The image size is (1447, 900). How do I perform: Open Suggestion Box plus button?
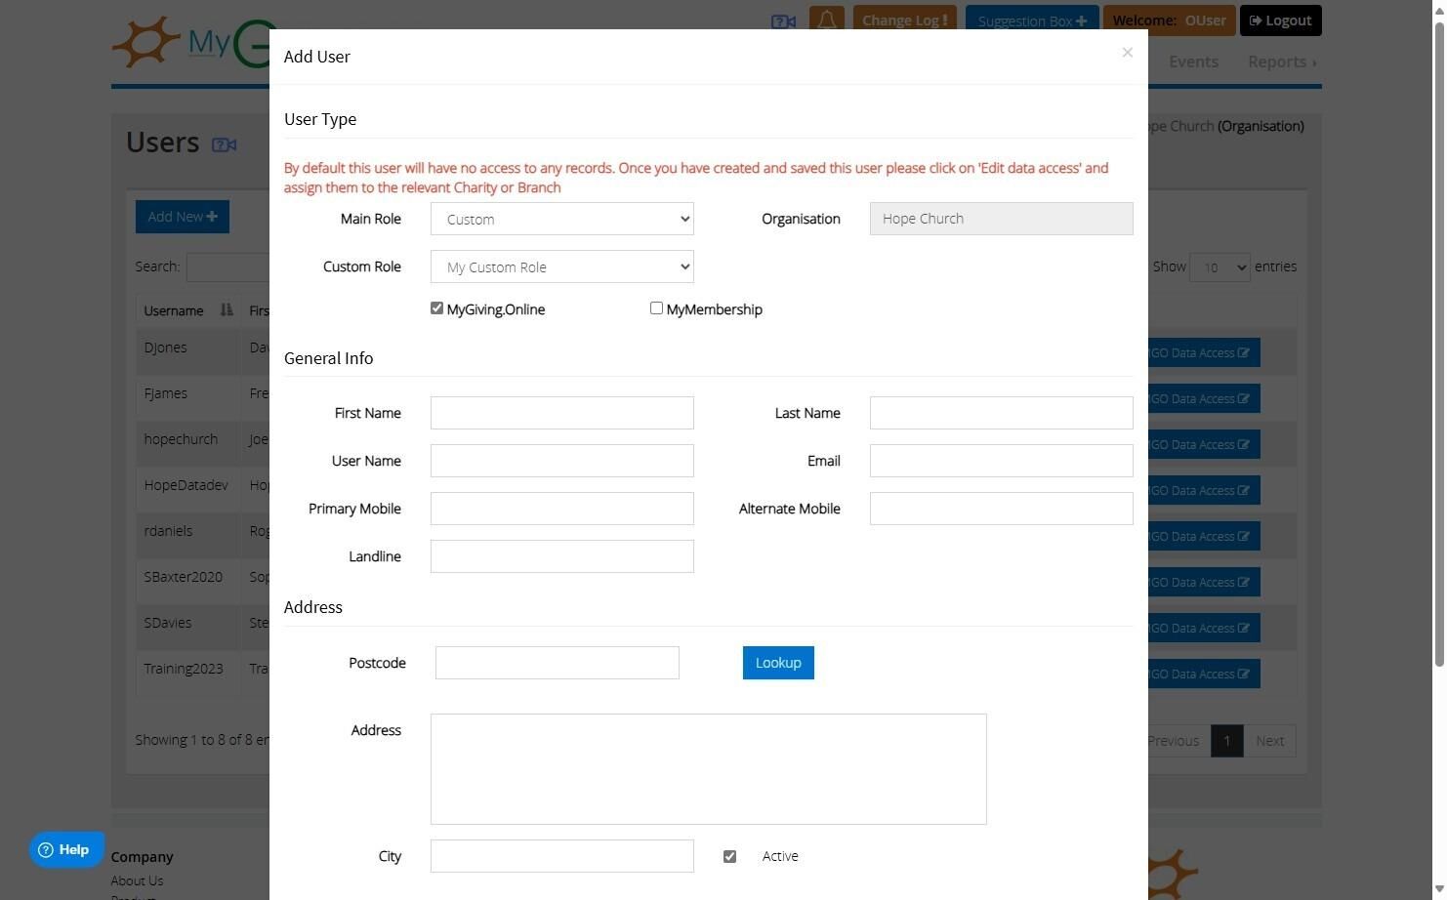point(1032,20)
